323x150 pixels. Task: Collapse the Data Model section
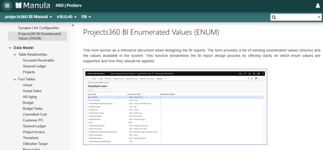coord(10,48)
